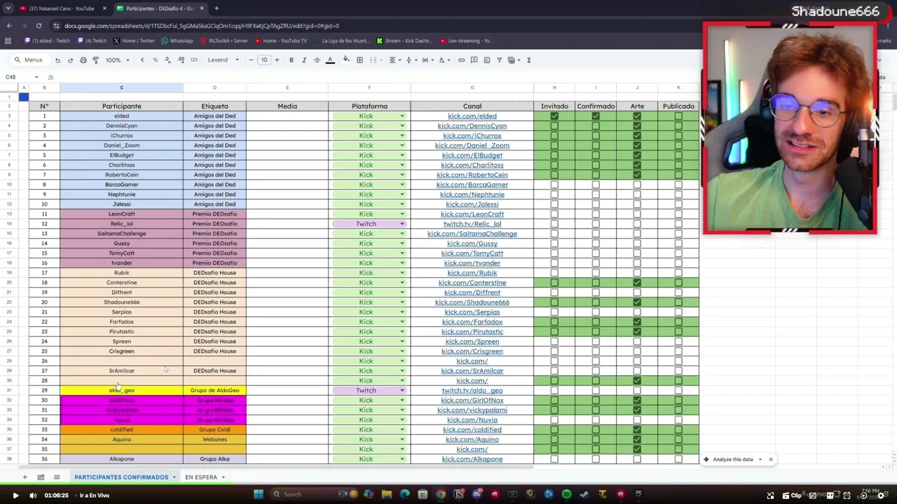Go back in browser history
This screenshot has width=897, height=504.
click(x=10, y=26)
